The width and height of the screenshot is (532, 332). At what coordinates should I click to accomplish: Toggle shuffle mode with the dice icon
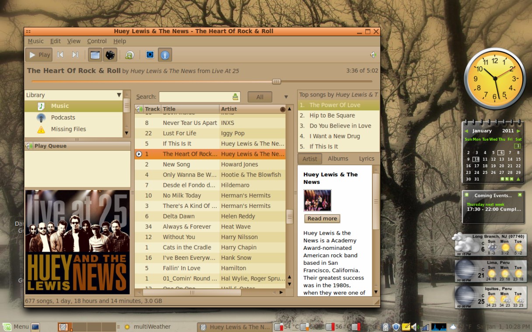(x=110, y=55)
